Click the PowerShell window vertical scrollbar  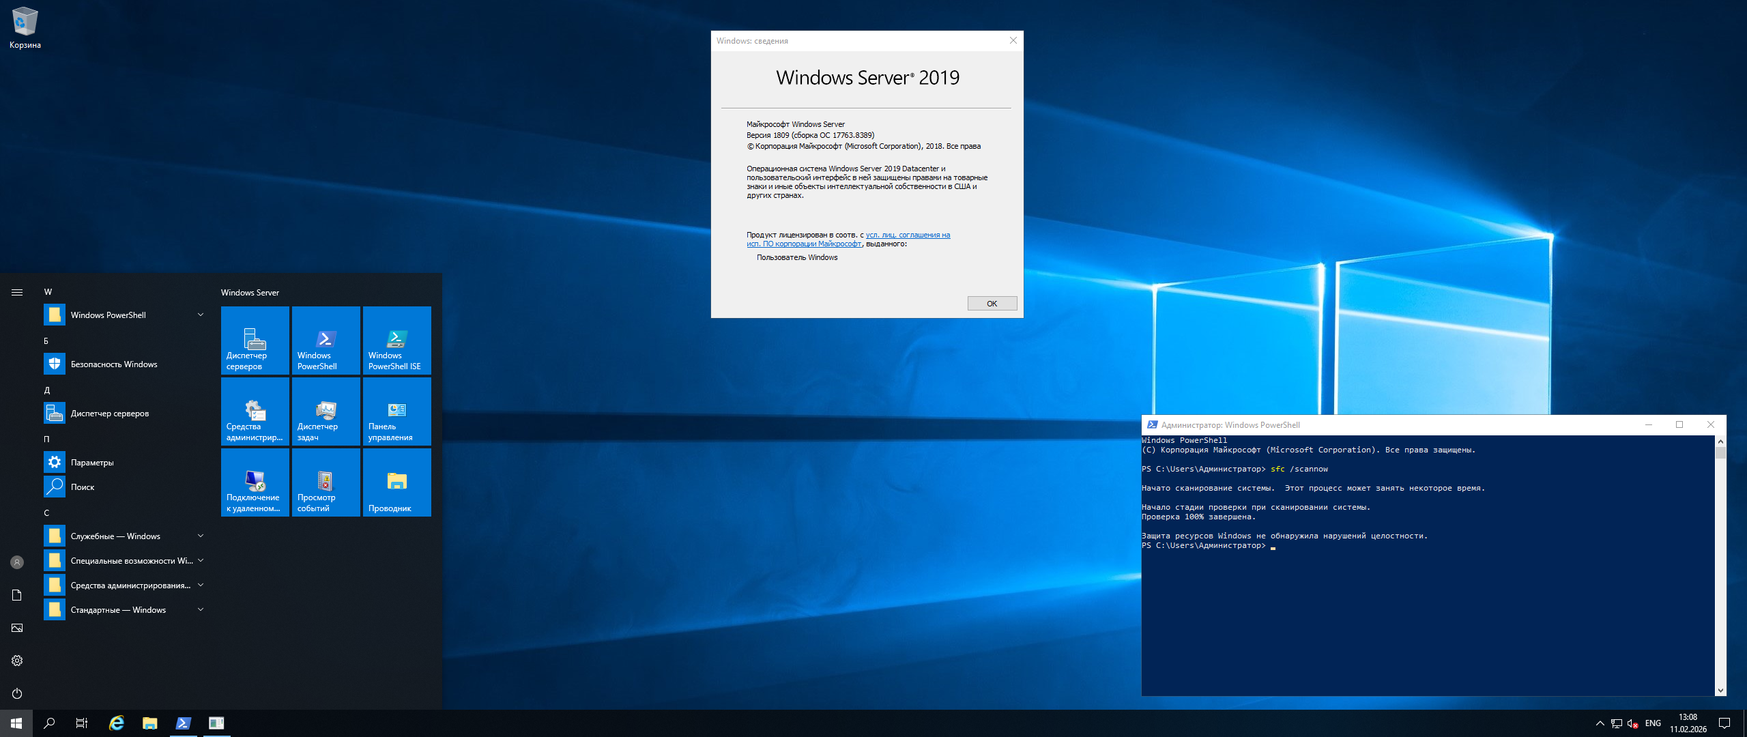click(x=1720, y=566)
